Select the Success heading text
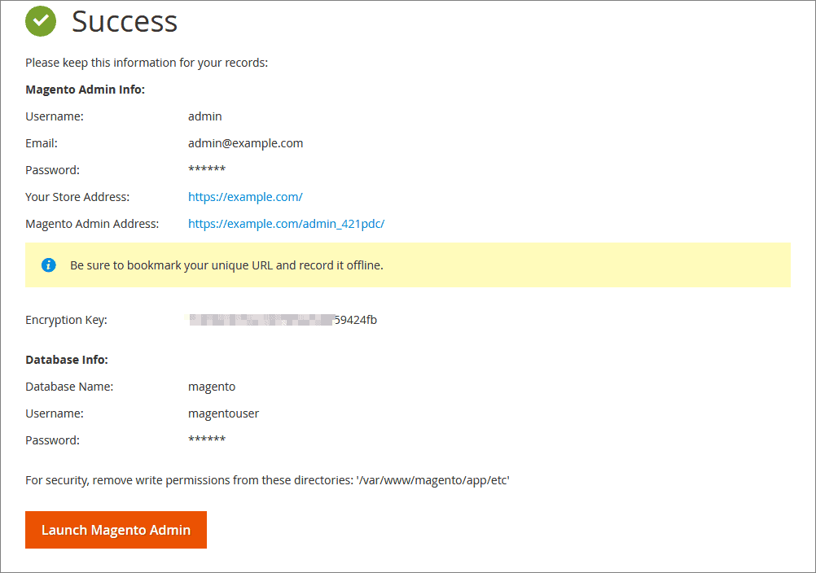 coord(125,21)
